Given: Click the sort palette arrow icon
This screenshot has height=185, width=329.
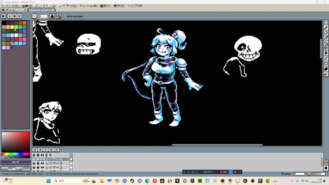Looking at the screenshot, I should 10,16.
